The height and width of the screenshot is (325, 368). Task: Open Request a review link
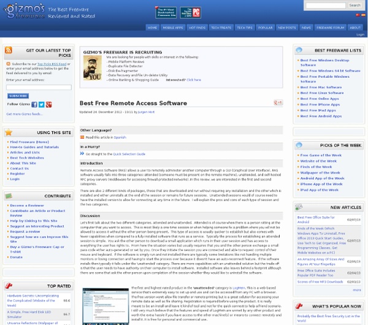[25, 231]
